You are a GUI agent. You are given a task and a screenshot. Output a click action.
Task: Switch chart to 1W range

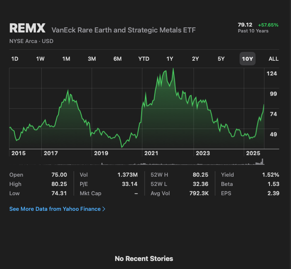40,59
